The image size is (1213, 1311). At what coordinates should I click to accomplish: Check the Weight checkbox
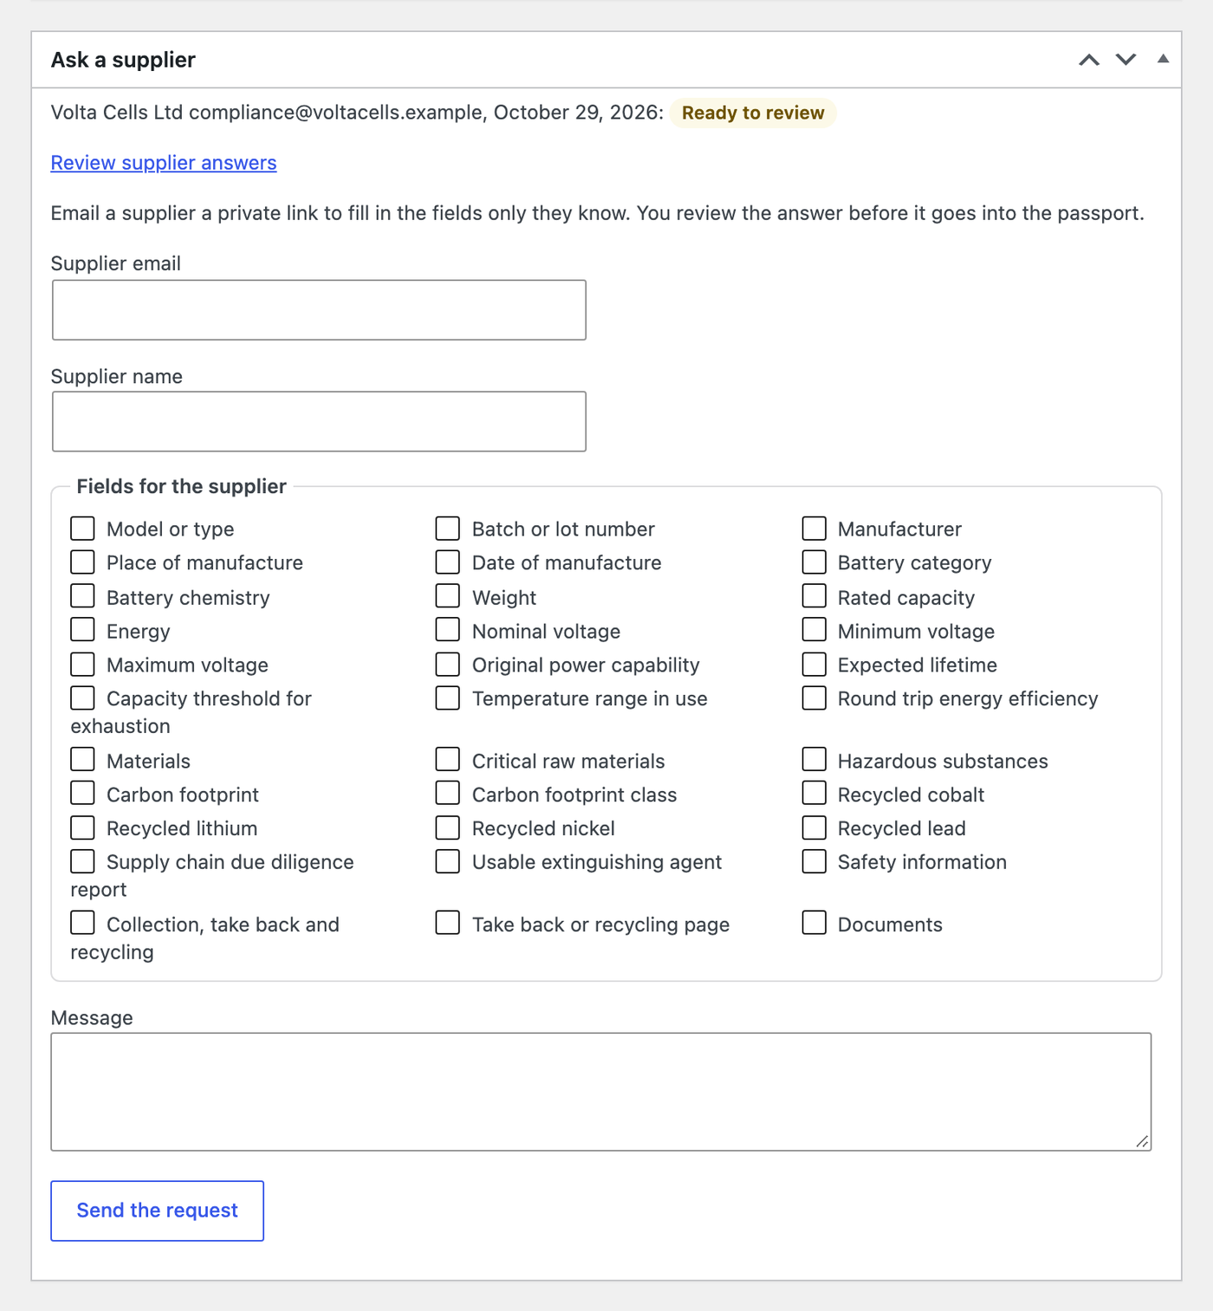[448, 596]
